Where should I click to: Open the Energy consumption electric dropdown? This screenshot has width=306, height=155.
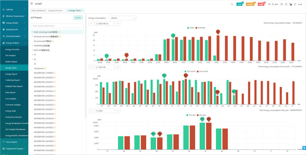point(123,18)
